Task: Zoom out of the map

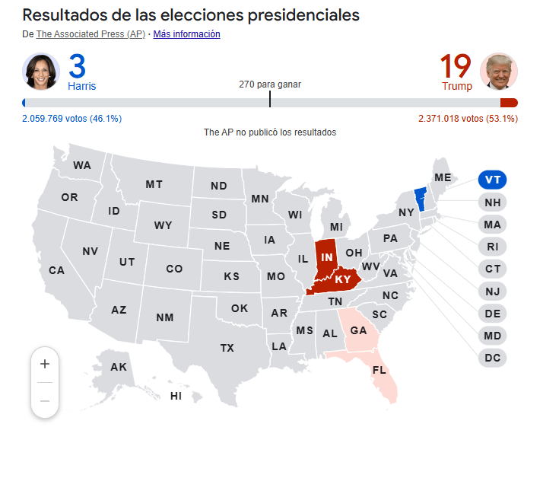Action: coord(45,400)
